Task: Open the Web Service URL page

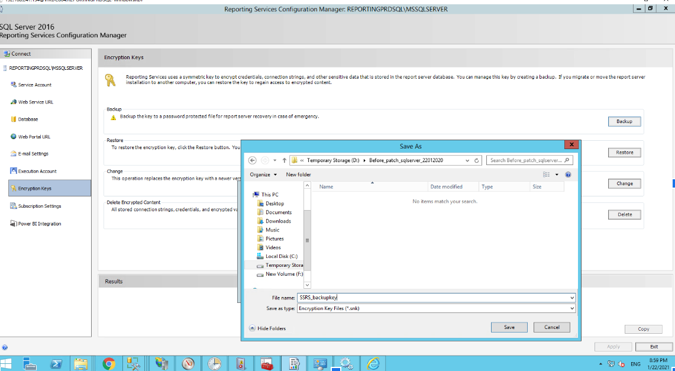Action: coord(35,102)
